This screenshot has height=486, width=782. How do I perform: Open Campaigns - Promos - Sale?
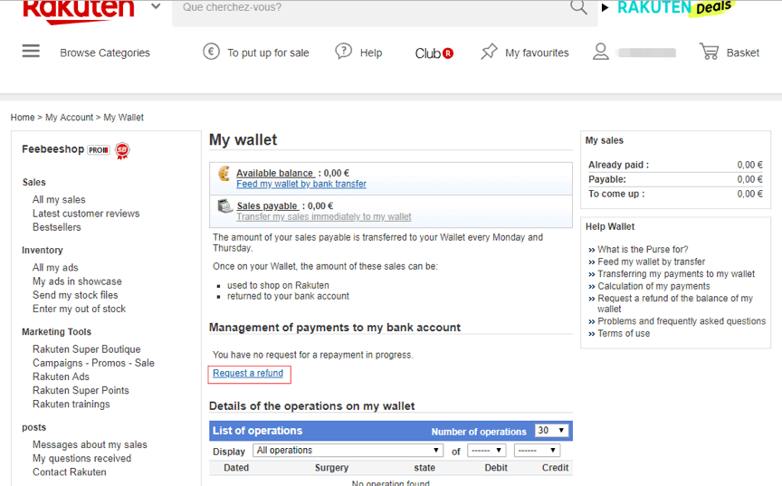[x=93, y=363]
